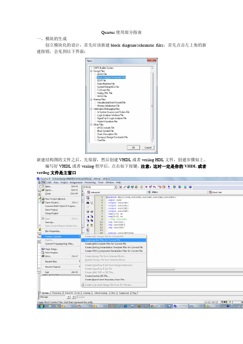Select Verilog HDL File in New dialog

pos(105,93)
